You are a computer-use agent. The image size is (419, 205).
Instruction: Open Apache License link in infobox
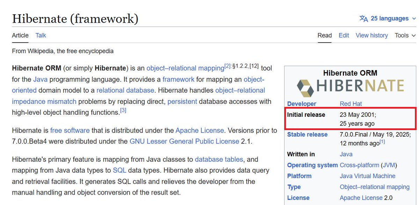click(x=361, y=198)
